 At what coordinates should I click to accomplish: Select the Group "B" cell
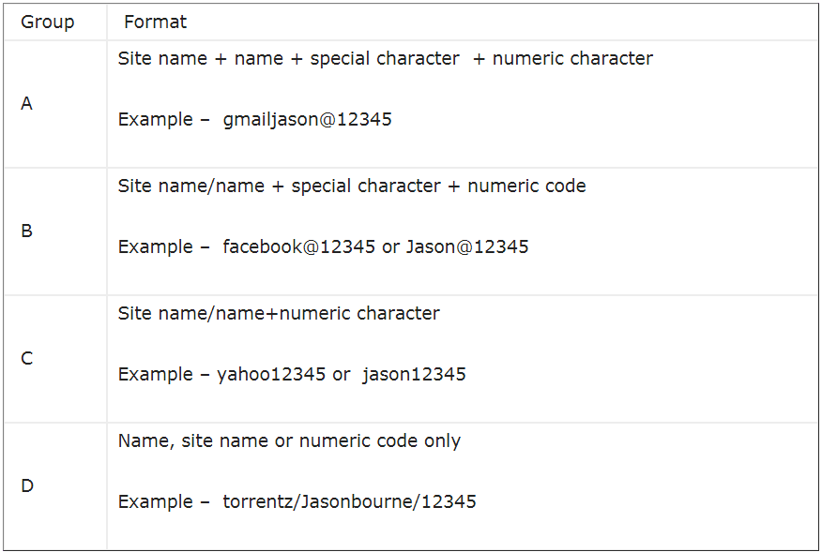(26, 231)
